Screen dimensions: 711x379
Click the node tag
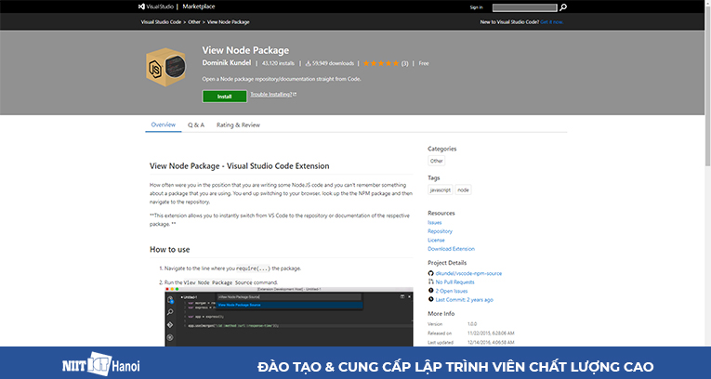463,189
